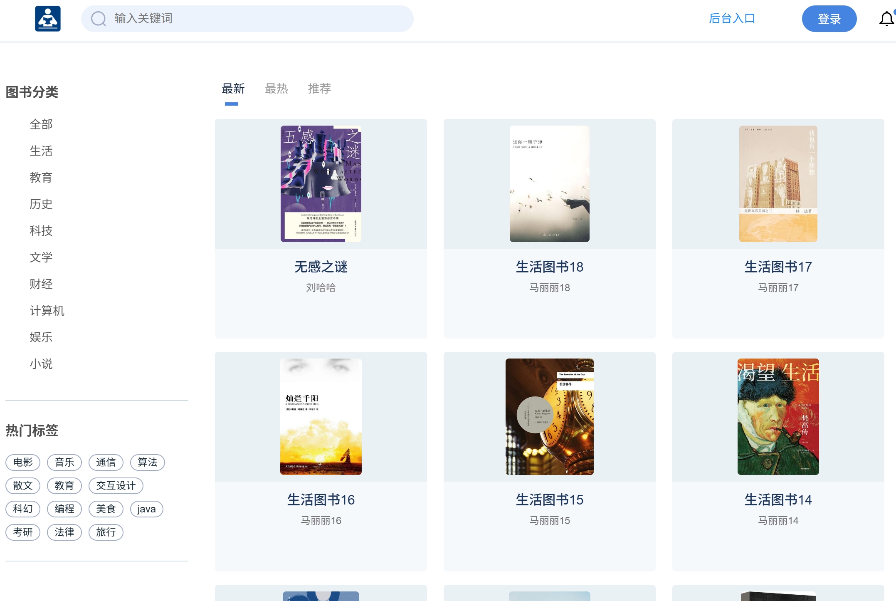Select the 电影 hot tag

(23, 462)
